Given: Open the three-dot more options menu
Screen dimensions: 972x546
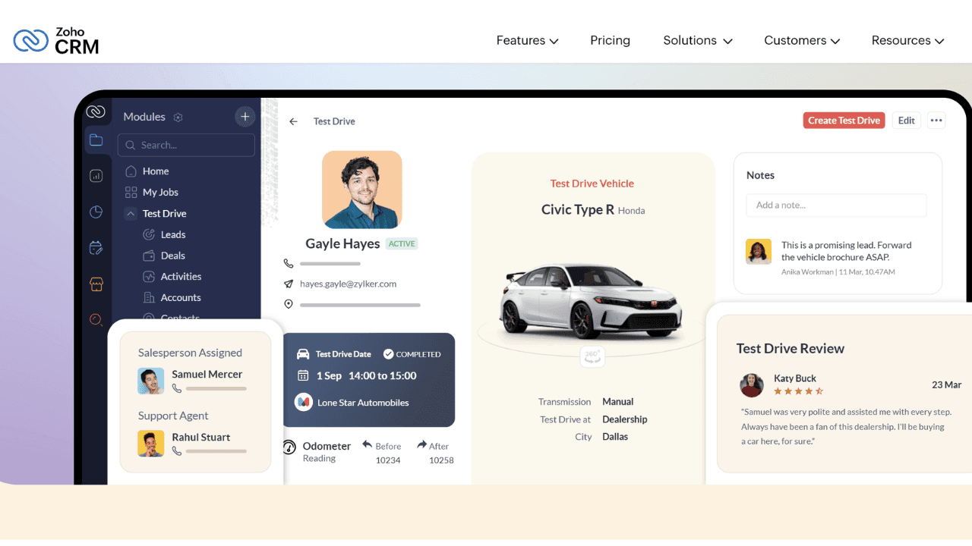Looking at the screenshot, I should [x=936, y=121].
